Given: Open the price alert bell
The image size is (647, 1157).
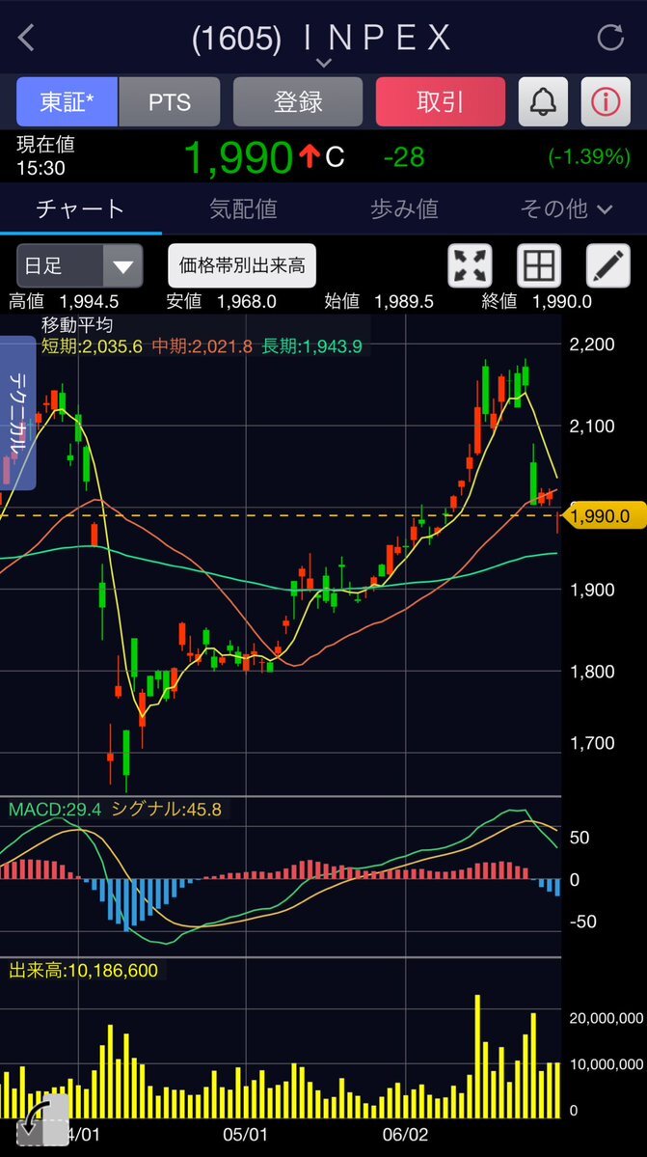Looking at the screenshot, I should point(543,102).
